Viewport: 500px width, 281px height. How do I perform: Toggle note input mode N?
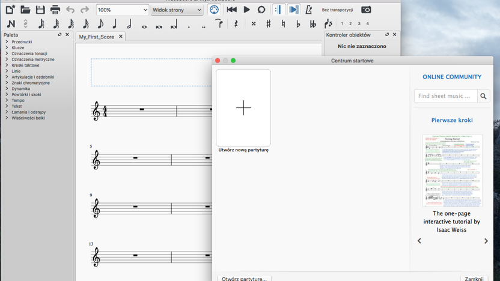click(x=11, y=24)
